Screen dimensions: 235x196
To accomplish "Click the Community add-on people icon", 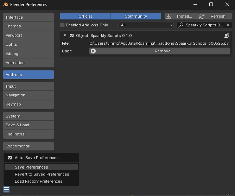I will tap(227, 36).
